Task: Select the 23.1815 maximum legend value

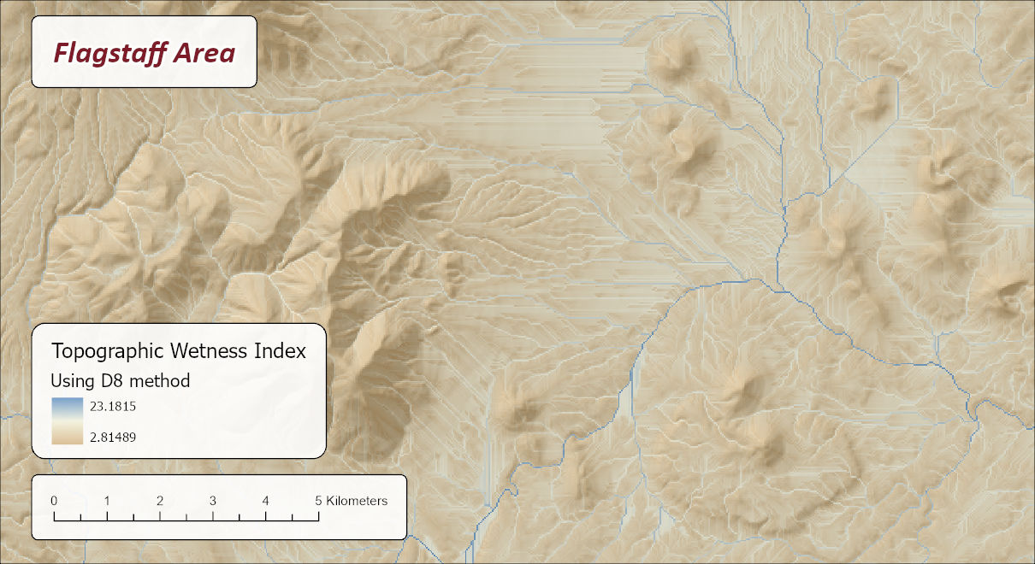Action: click(x=113, y=406)
